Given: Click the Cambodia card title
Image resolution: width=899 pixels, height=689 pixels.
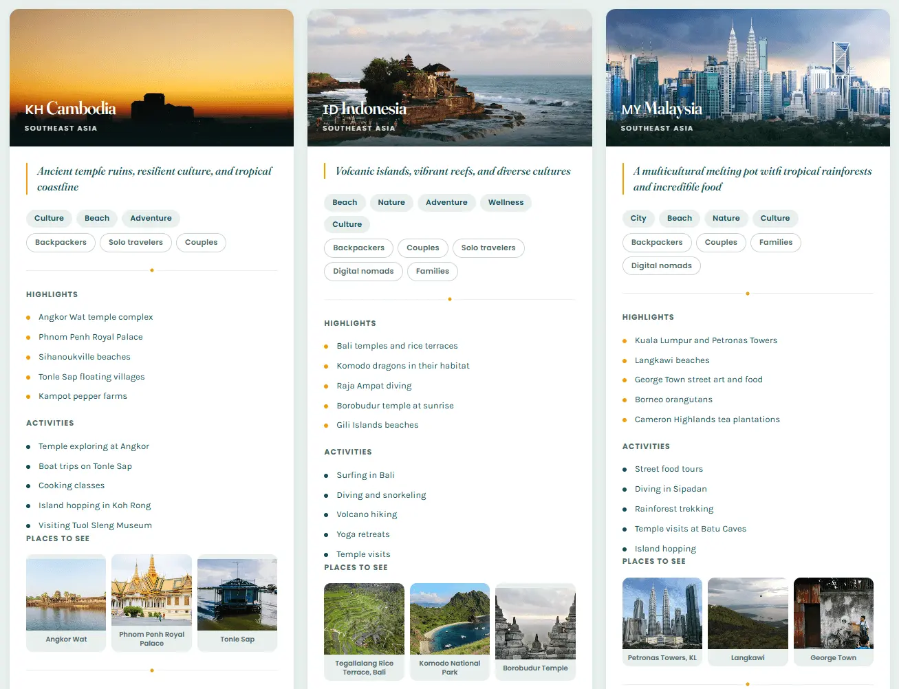Looking at the screenshot, I should point(71,109).
